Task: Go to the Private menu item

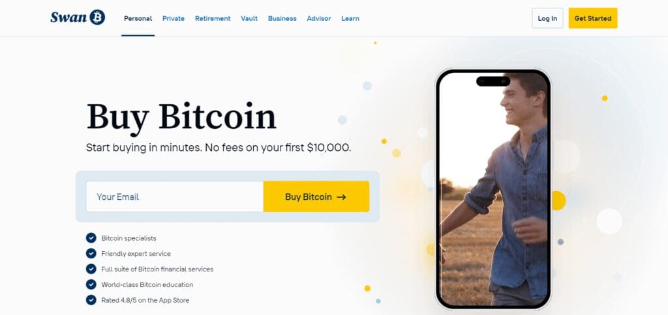Action: pyautogui.click(x=174, y=18)
